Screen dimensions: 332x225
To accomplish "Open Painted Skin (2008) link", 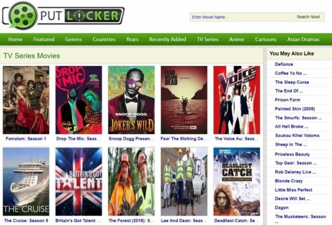I will [x=295, y=109].
